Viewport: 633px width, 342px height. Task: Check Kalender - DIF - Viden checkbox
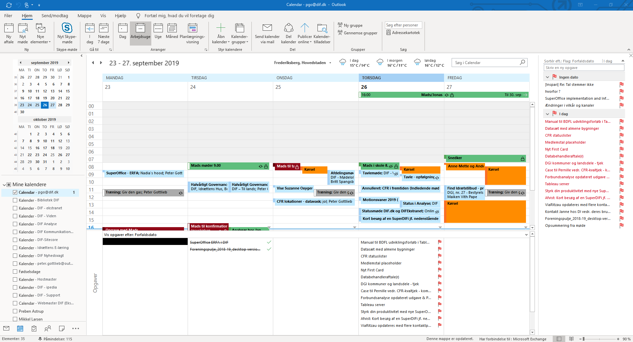click(15, 216)
